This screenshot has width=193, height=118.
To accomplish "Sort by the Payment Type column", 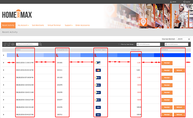I will 101,50.
